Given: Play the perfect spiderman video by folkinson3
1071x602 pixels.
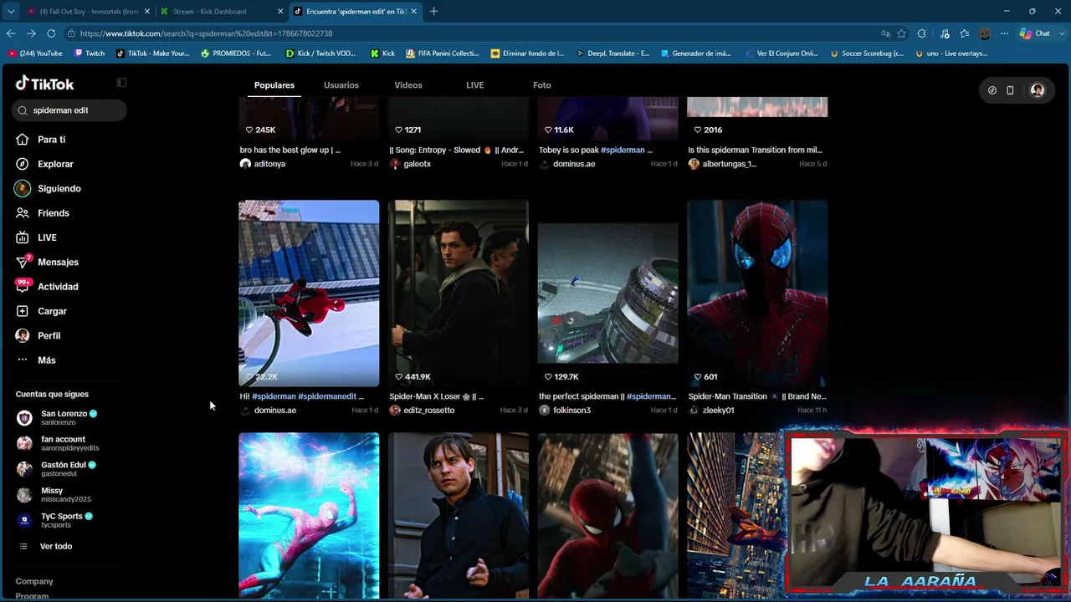Looking at the screenshot, I should (x=608, y=293).
